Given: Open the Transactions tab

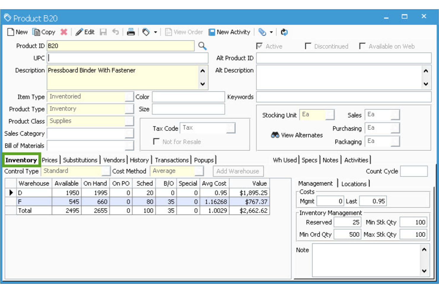Looking at the screenshot, I should click(172, 160).
